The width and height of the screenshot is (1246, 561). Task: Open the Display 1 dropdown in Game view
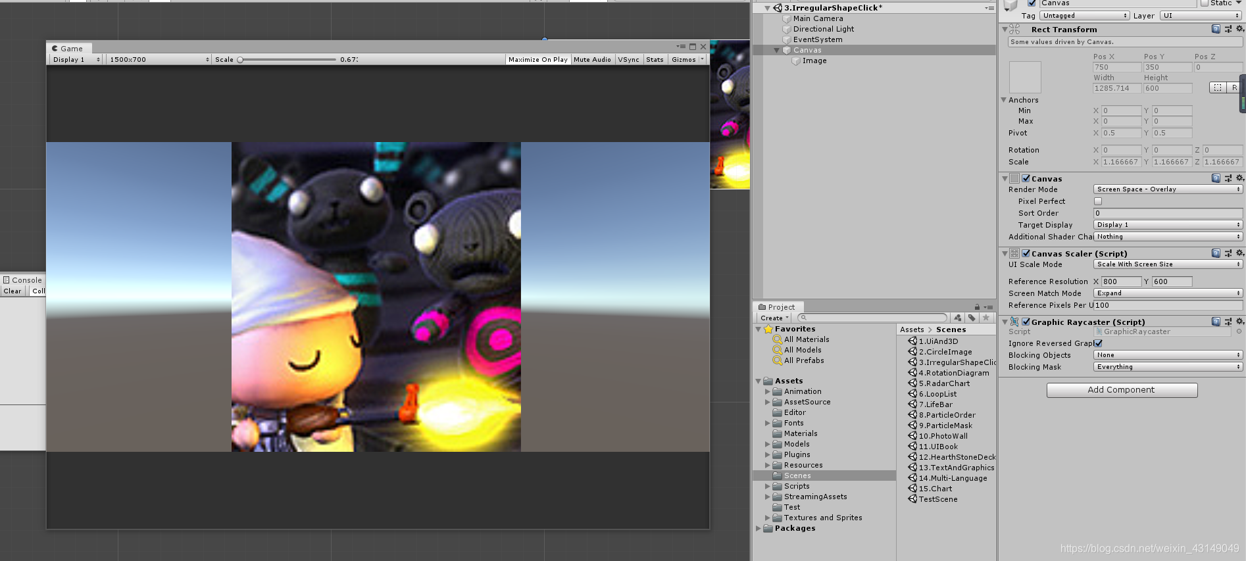pyautogui.click(x=76, y=59)
